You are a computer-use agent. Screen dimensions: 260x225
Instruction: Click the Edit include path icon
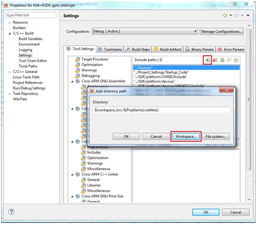(222, 60)
